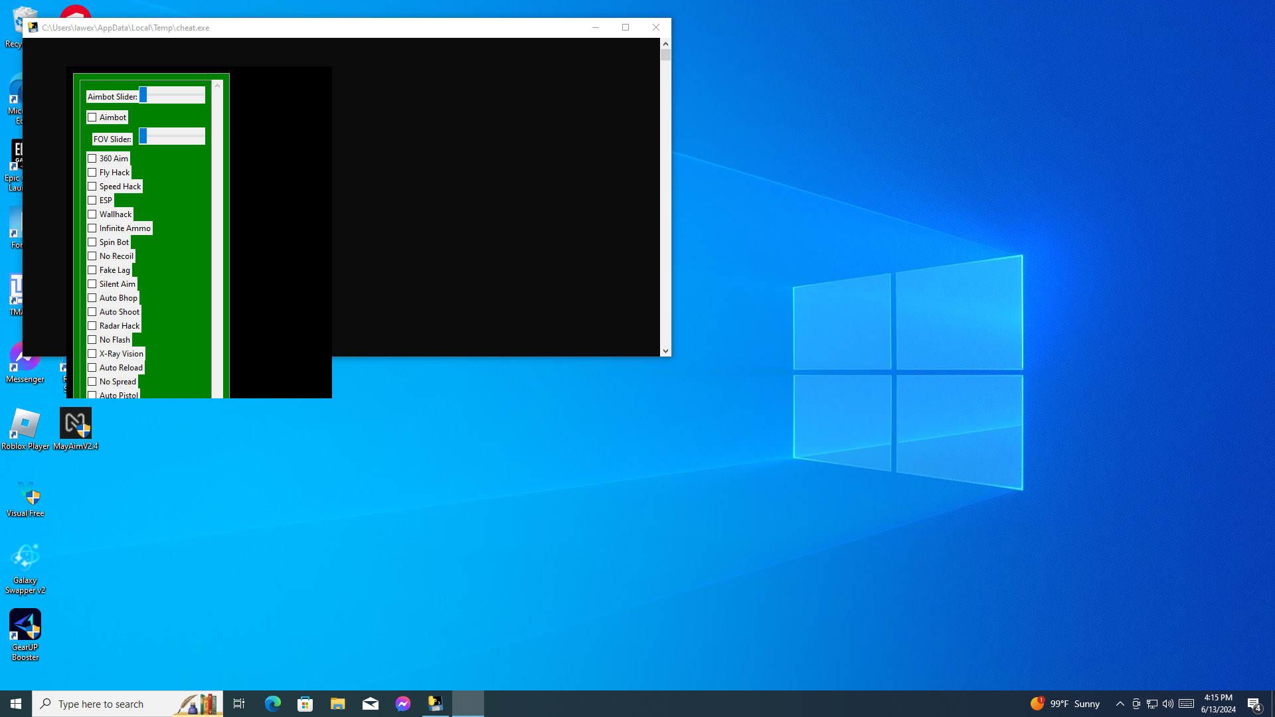The width and height of the screenshot is (1275, 717).
Task: Enable the No Recoil checkbox
Action: (x=92, y=256)
